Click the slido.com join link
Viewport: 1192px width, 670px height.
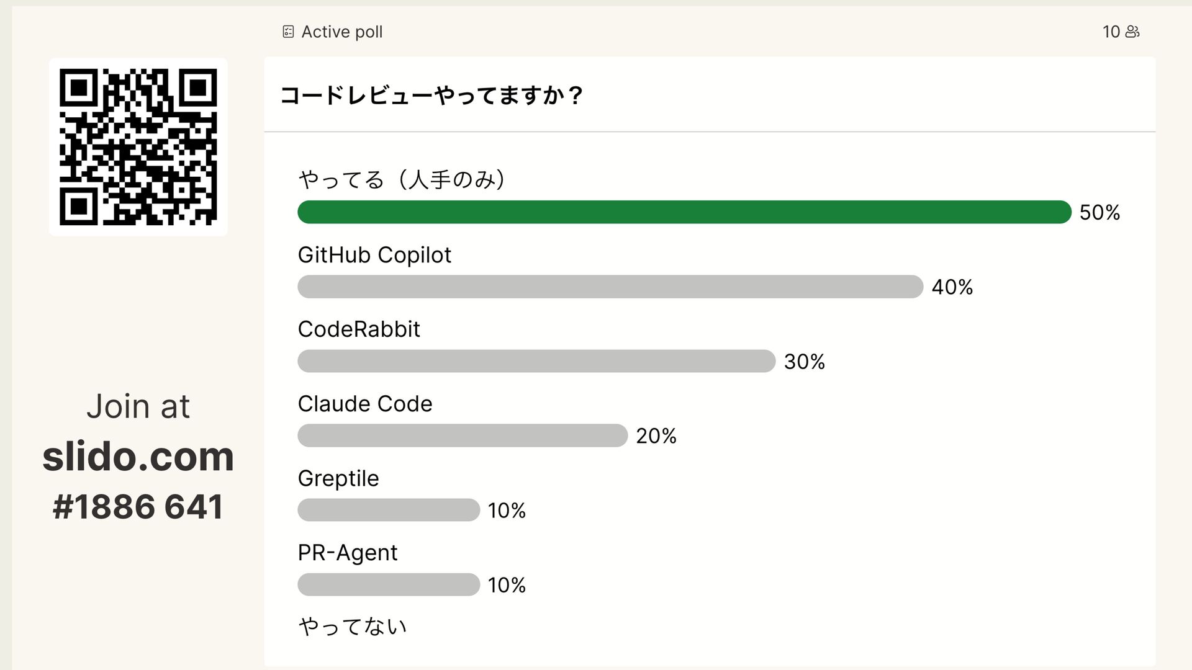coord(138,457)
